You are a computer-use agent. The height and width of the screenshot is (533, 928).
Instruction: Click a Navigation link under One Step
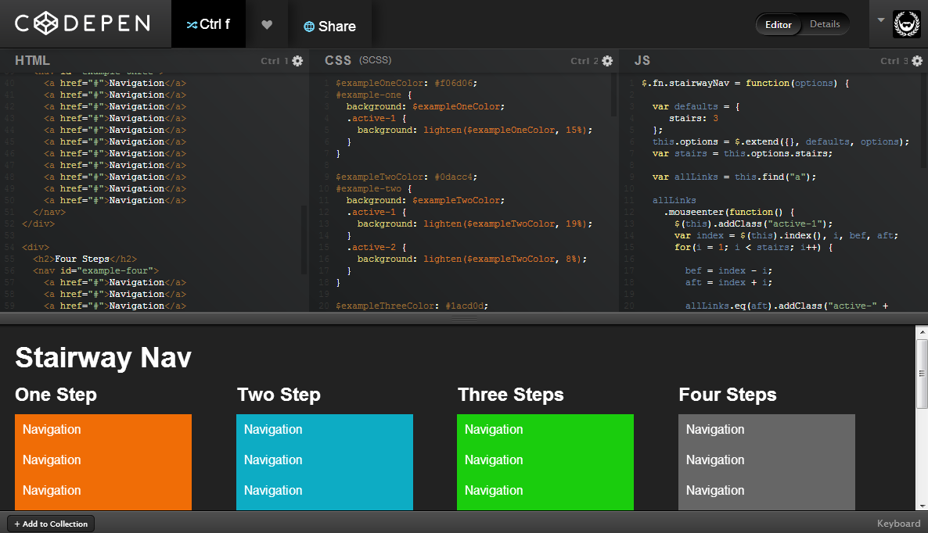pyautogui.click(x=52, y=429)
